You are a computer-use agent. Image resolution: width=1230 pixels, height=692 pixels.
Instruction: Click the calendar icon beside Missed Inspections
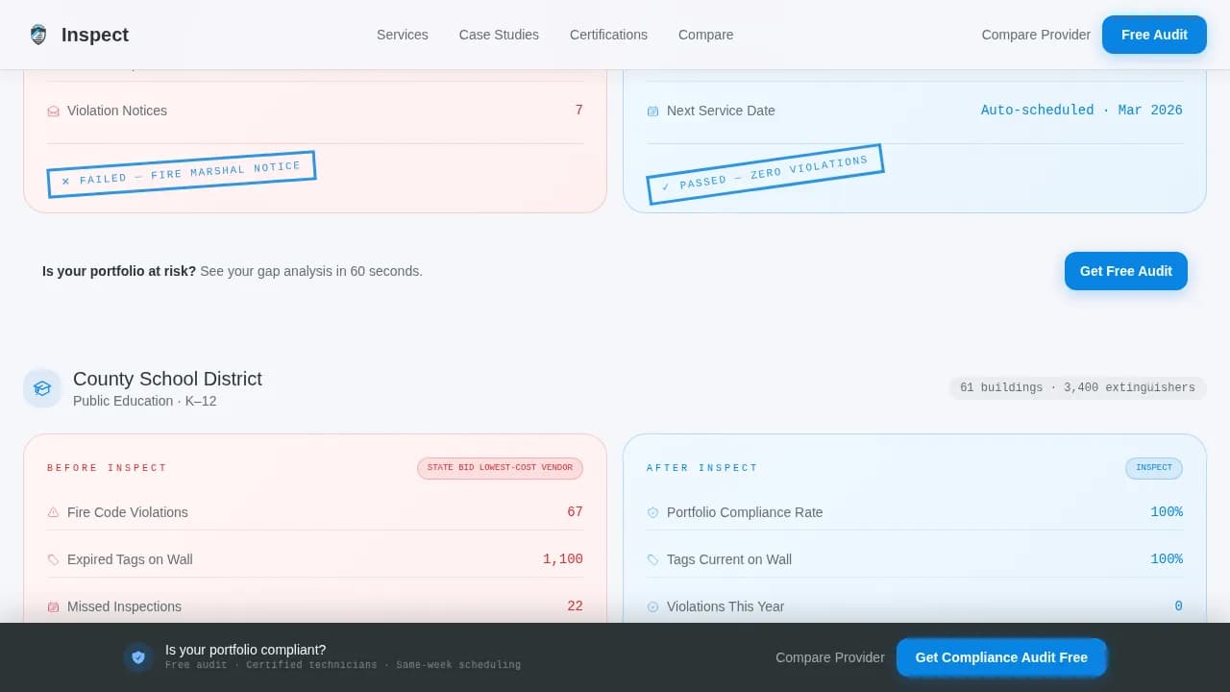coord(54,606)
